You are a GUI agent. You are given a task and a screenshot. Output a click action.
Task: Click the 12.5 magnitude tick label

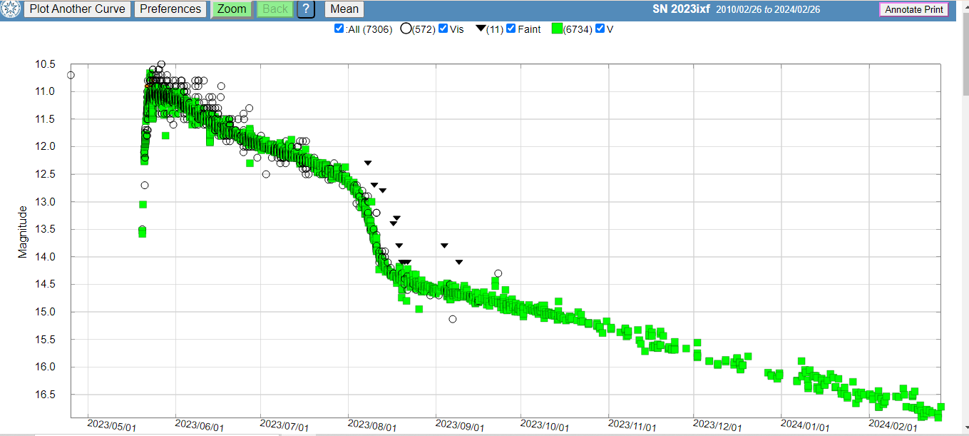(x=46, y=174)
